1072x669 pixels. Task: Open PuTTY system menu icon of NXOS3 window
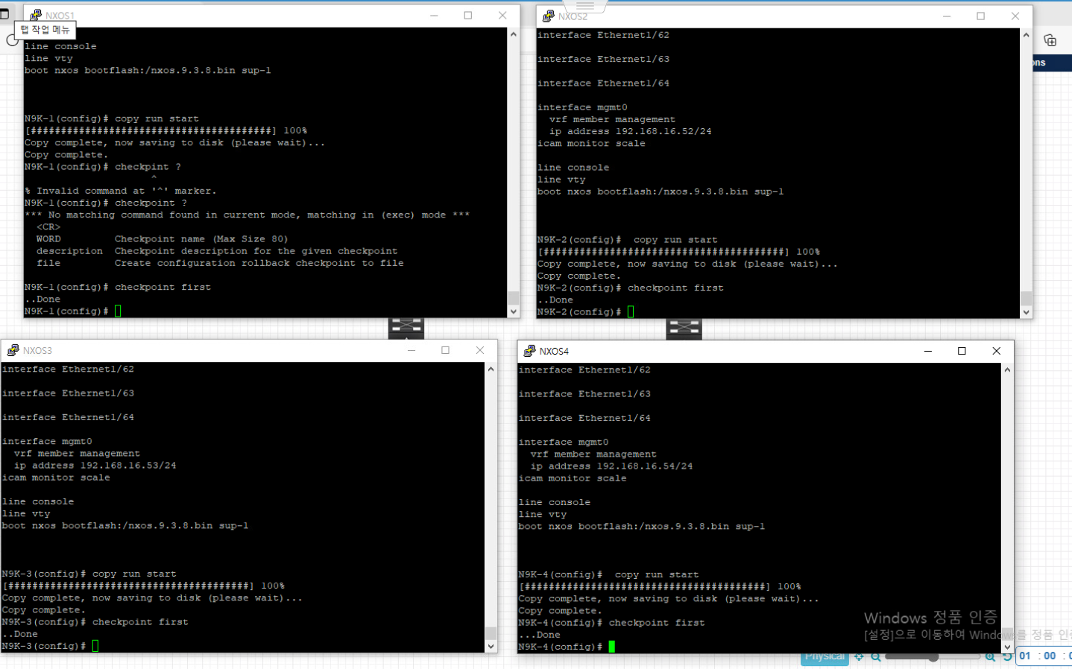pos(13,350)
